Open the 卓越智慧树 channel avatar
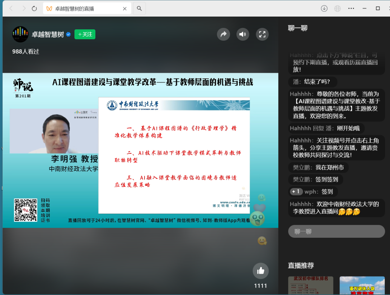The height and width of the screenshot is (295, 390). (20, 34)
